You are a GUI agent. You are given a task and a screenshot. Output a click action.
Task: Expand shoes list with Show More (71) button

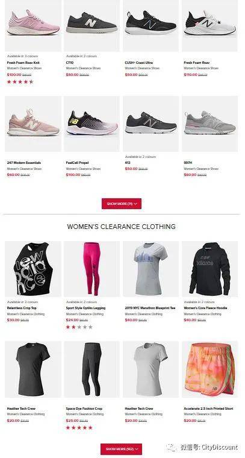coord(122,204)
